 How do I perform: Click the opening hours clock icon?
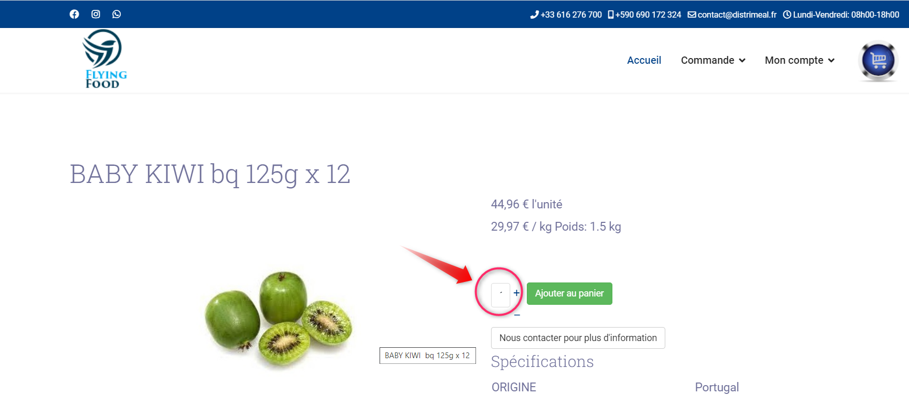pos(787,15)
